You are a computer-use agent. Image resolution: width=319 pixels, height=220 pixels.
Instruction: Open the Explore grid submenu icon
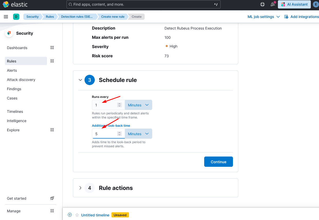click(52, 130)
